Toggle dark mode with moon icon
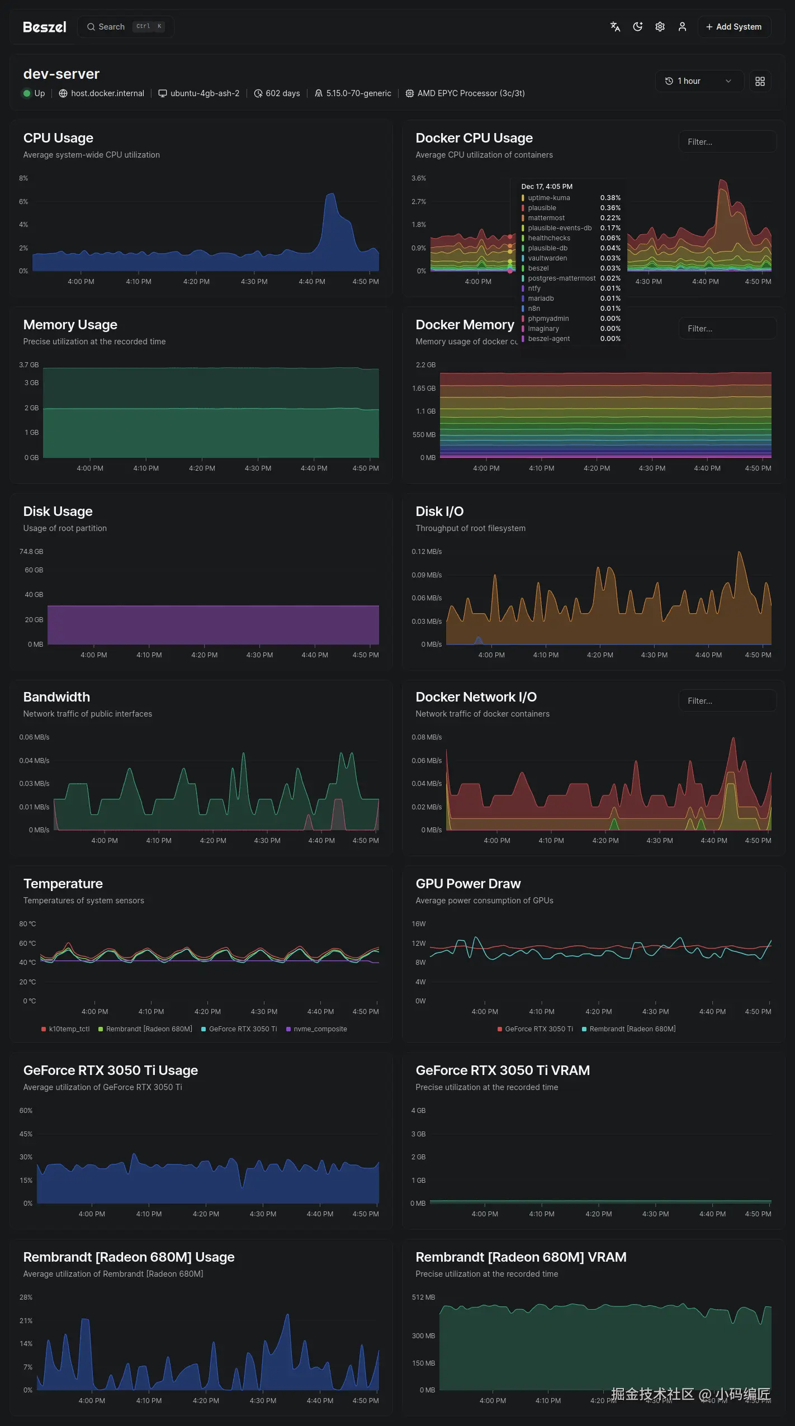This screenshot has width=795, height=1426. 637,27
